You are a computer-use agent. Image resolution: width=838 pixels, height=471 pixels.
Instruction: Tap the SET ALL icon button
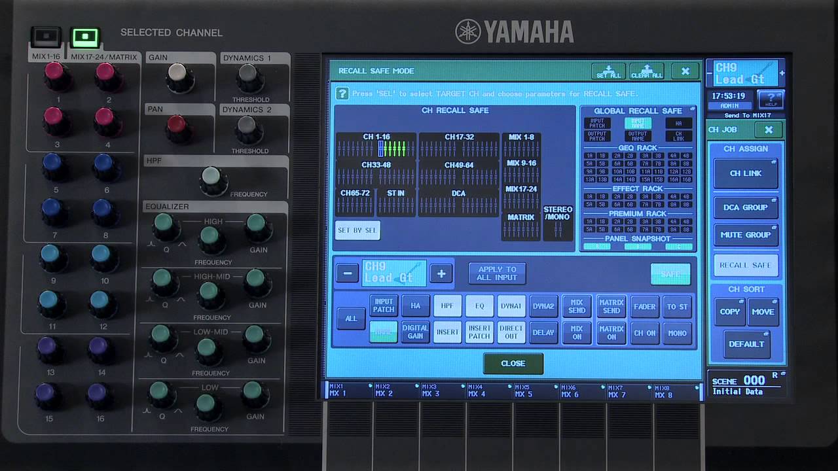coord(608,71)
